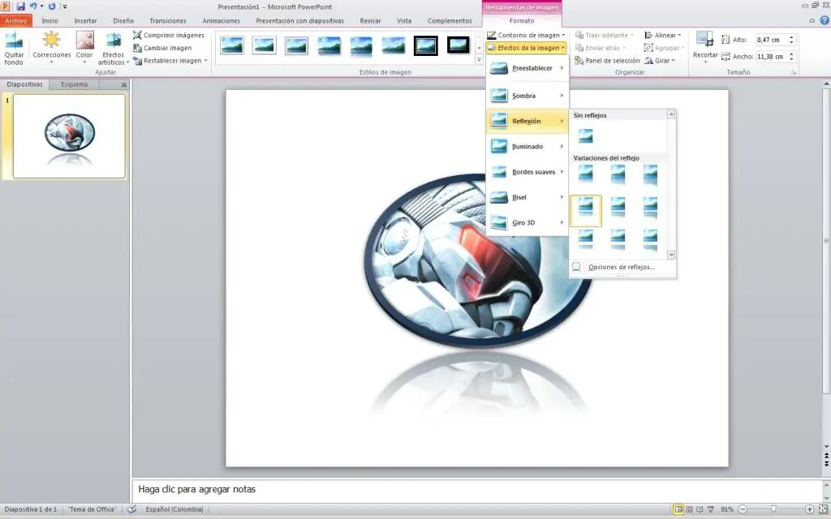Open the Iluminado submenu
Viewport: 831px width, 519px height.
click(x=527, y=147)
